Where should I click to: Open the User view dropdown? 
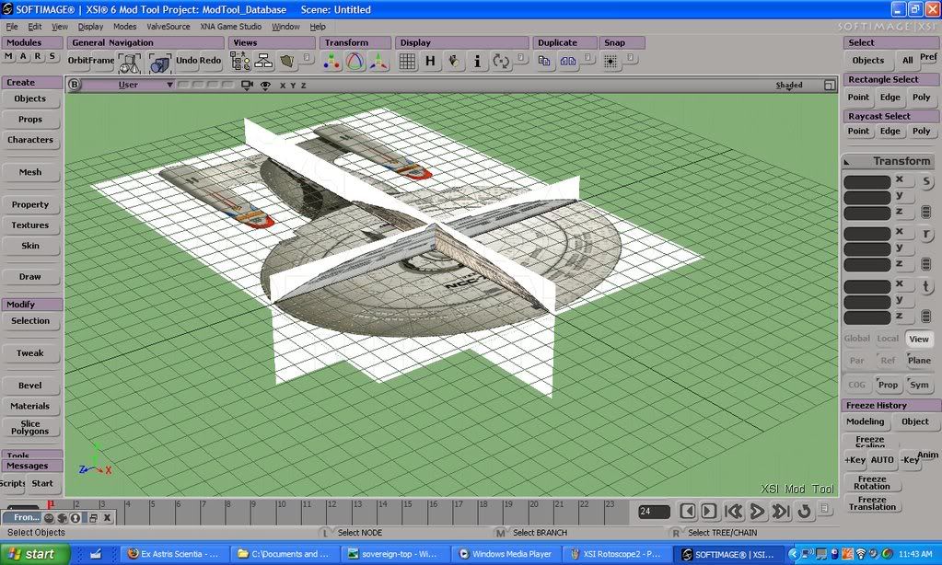click(x=129, y=86)
